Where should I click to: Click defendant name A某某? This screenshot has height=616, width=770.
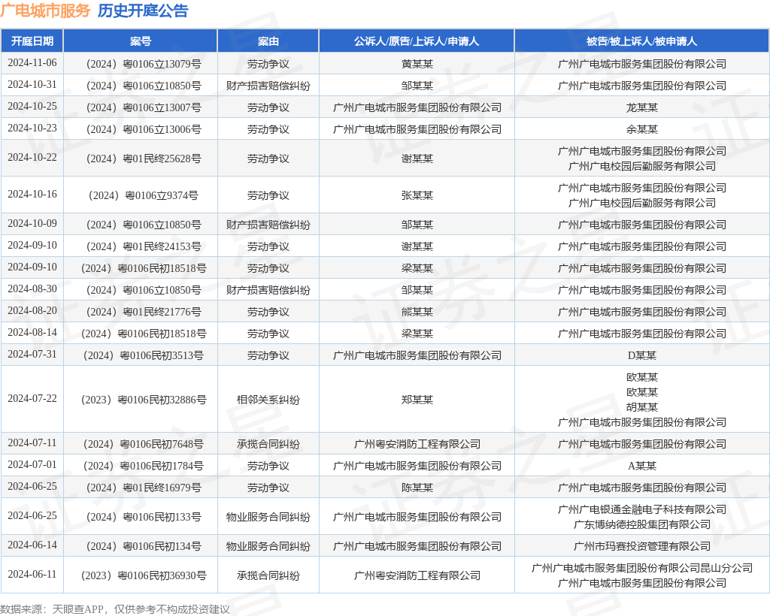642,466
